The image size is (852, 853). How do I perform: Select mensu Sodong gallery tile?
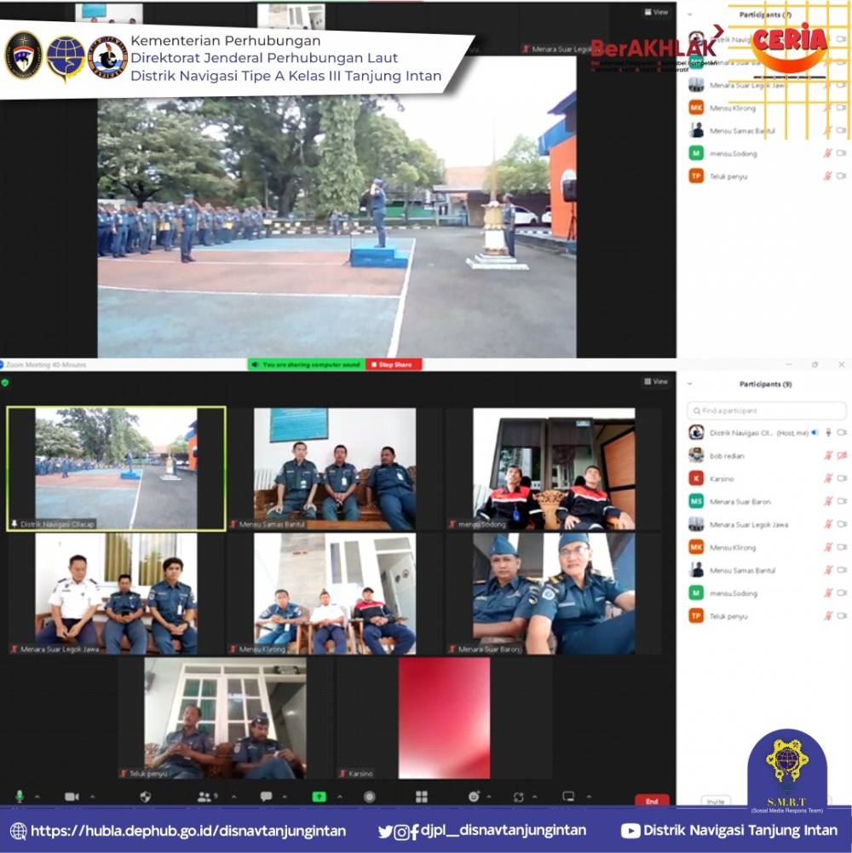tap(554, 469)
